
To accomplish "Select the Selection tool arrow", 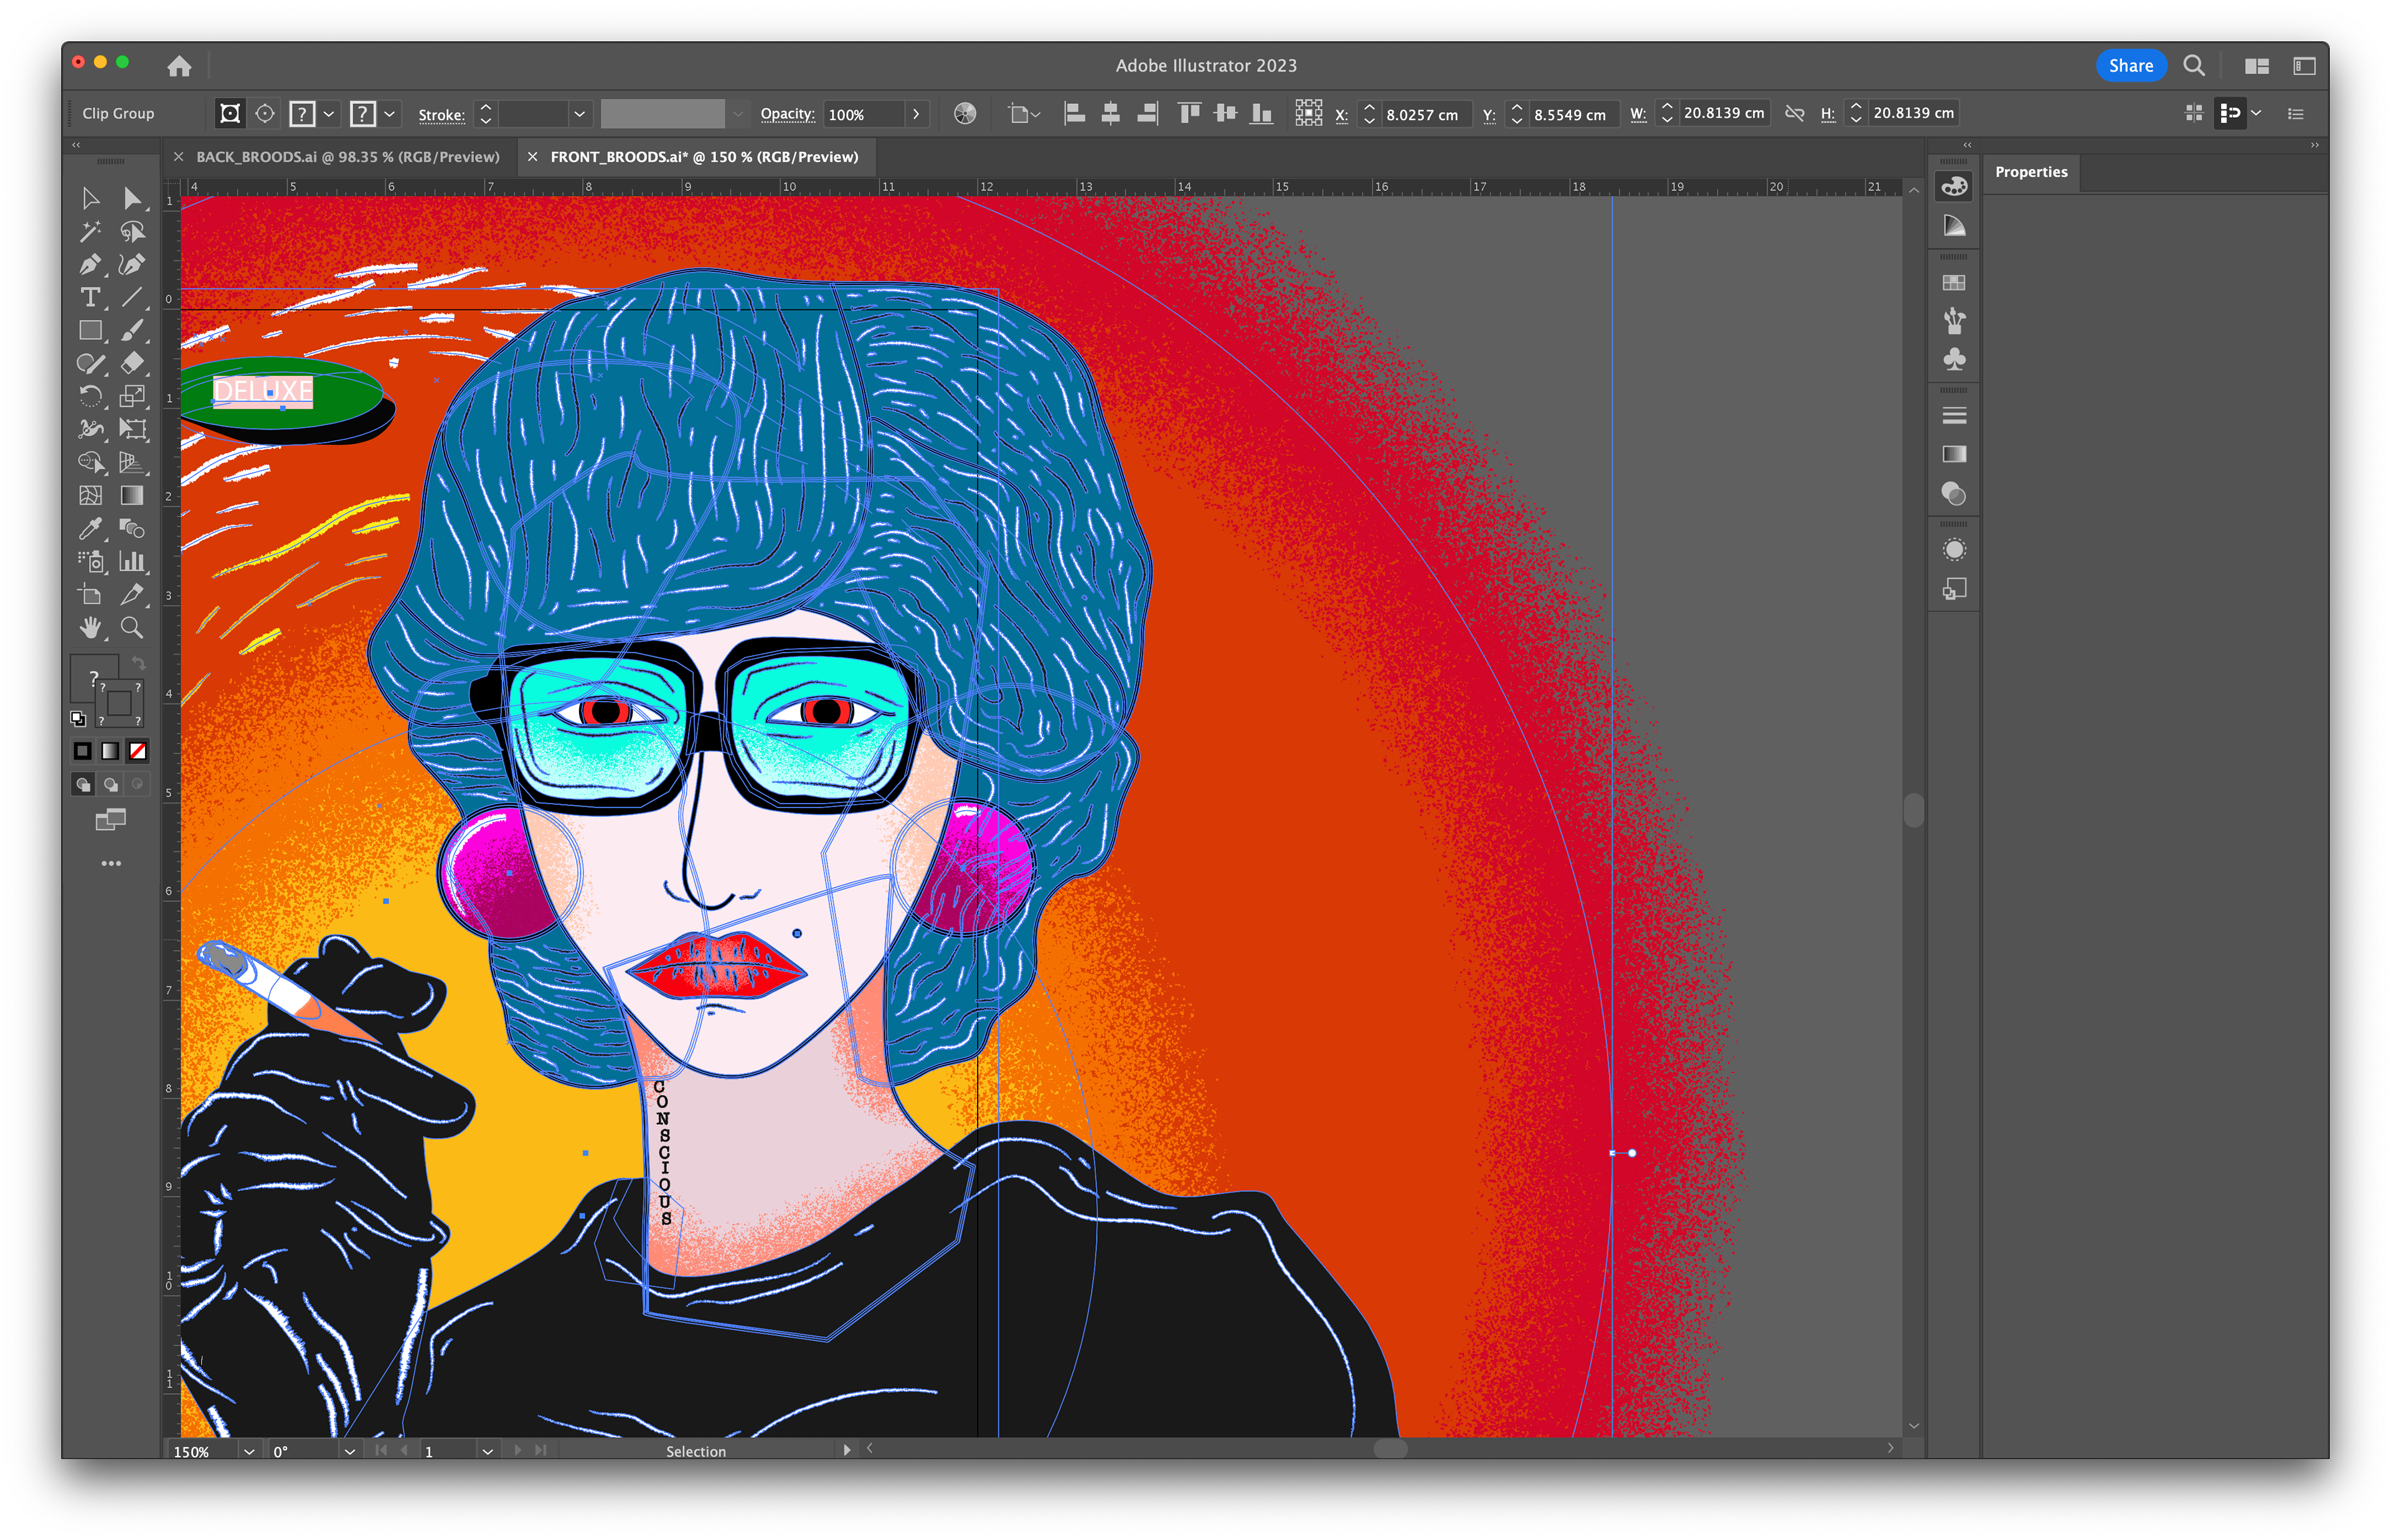I will (90, 198).
